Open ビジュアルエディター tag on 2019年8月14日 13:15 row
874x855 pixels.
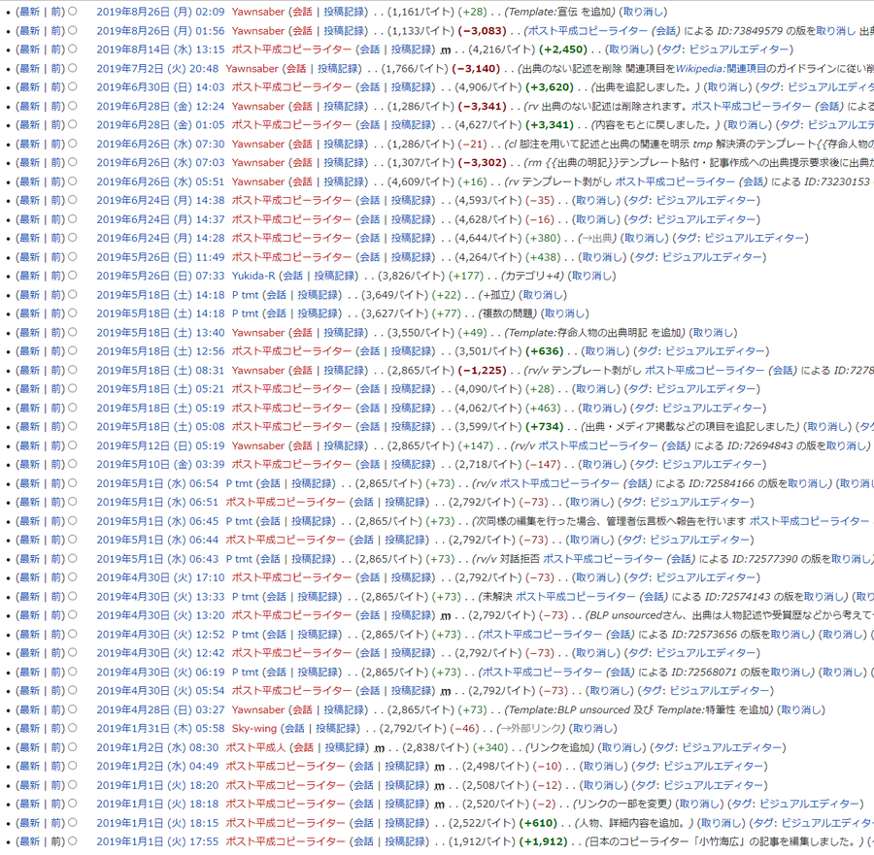coord(739,49)
